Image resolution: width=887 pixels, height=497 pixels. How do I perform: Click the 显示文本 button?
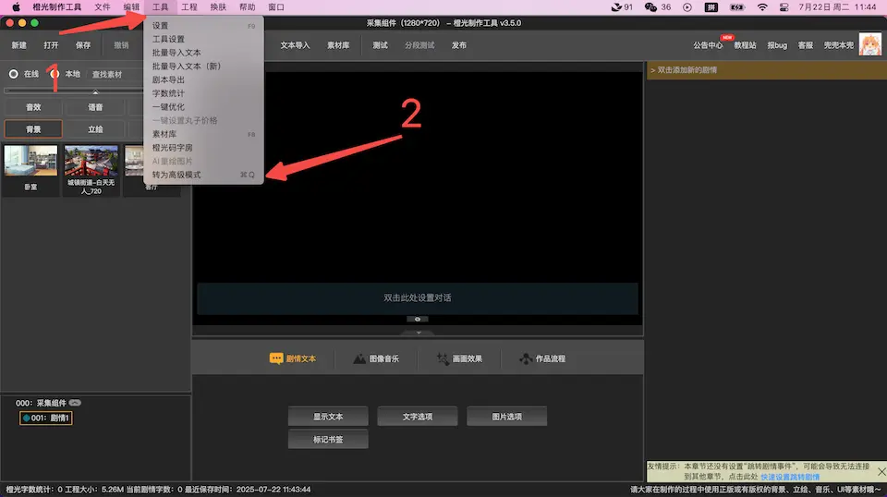pyautogui.click(x=328, y=416)
